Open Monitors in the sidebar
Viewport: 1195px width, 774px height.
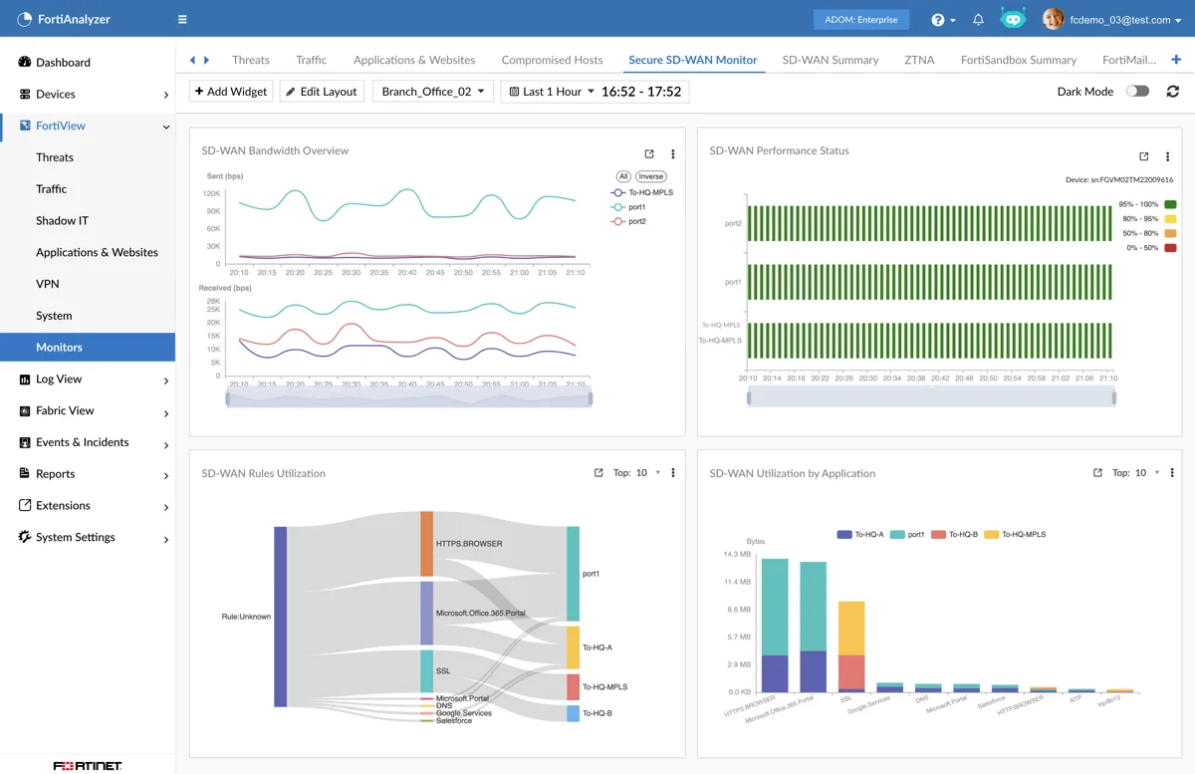tap(88, 347)
